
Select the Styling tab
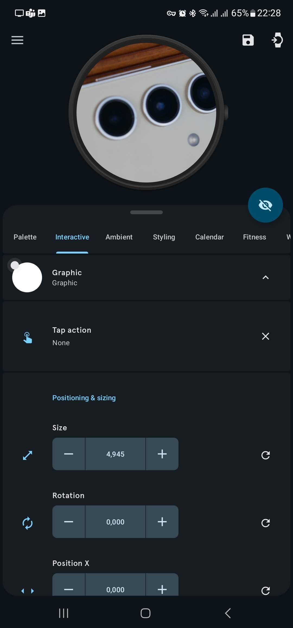[x=164, y=237]
